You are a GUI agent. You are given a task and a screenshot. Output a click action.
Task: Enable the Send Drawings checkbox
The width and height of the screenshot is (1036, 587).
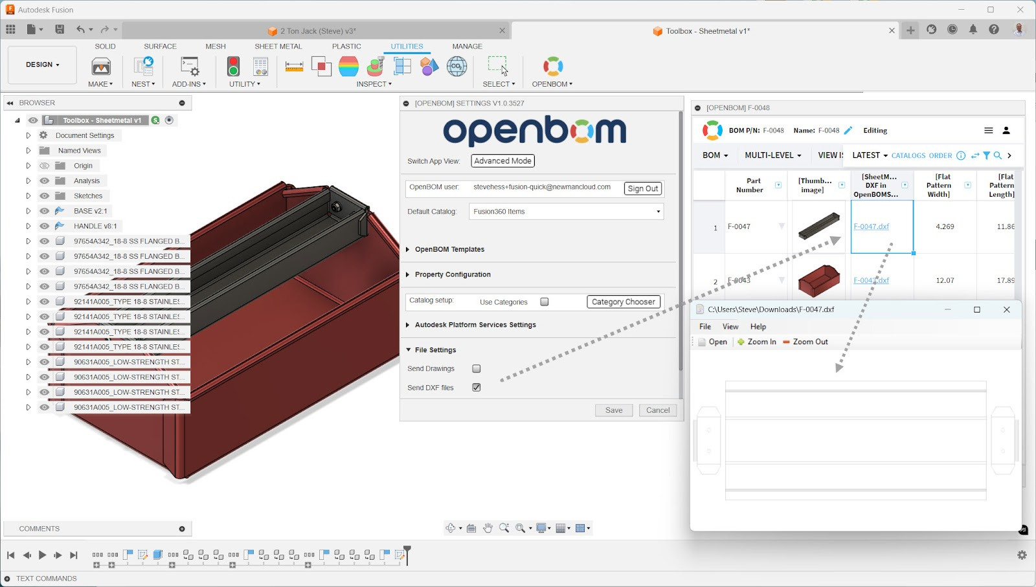(x=477, y=369)
